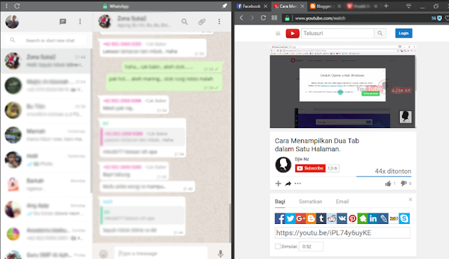Click the YouTube video player

pyautogui.click(x=342, y=86)
